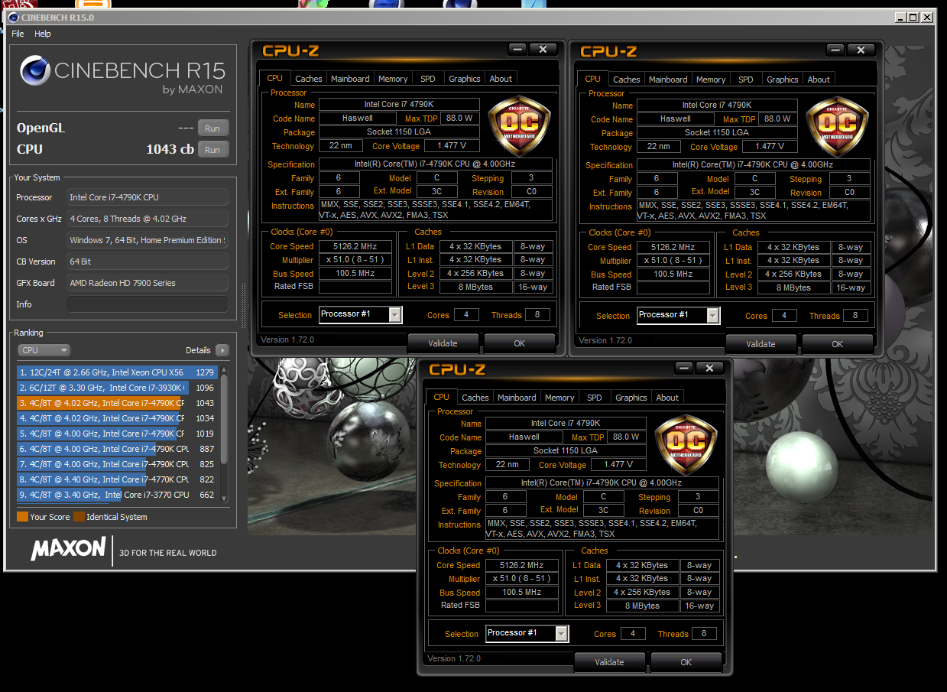Screen dimensions: 947x692
Task: Click the Processor field showing i7-4790K CPU
Action: click(x=147, y=197)
